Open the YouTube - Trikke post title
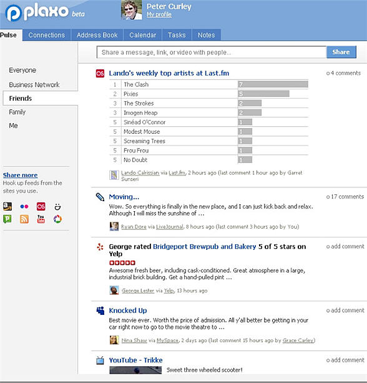Image resolution: width=367 pixels, height=383 pixels. click(x=135, y=361)
